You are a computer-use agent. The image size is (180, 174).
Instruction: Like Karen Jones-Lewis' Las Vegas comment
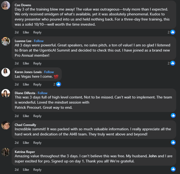click(x=26, y=84)
